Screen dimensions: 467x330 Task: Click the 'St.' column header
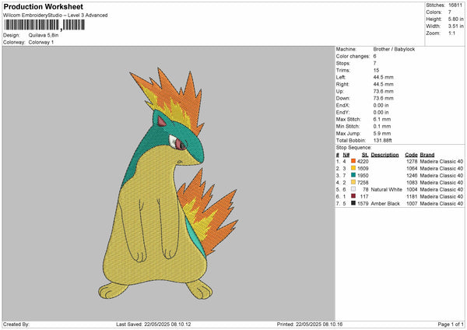coord(365,155)
